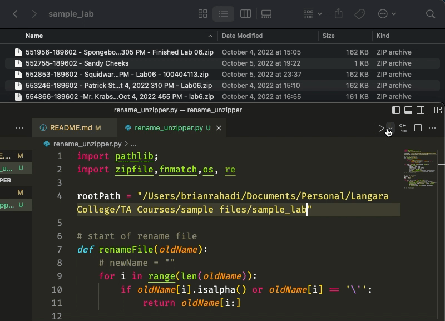Screen dimensions: 445x321
Task: Toggle the bottom panel layout button
Action: coord(408,110)
